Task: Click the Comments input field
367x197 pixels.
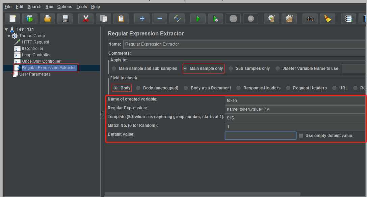Action: [248, 53]
